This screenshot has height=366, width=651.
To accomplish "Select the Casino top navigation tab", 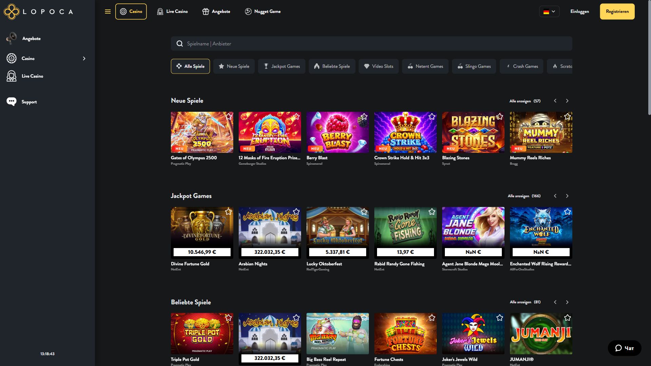I will point(131,12).
